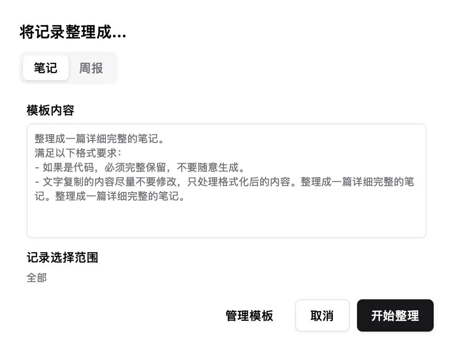
Task: Click the line starting with 如果是代码
Action: (140, 167)
